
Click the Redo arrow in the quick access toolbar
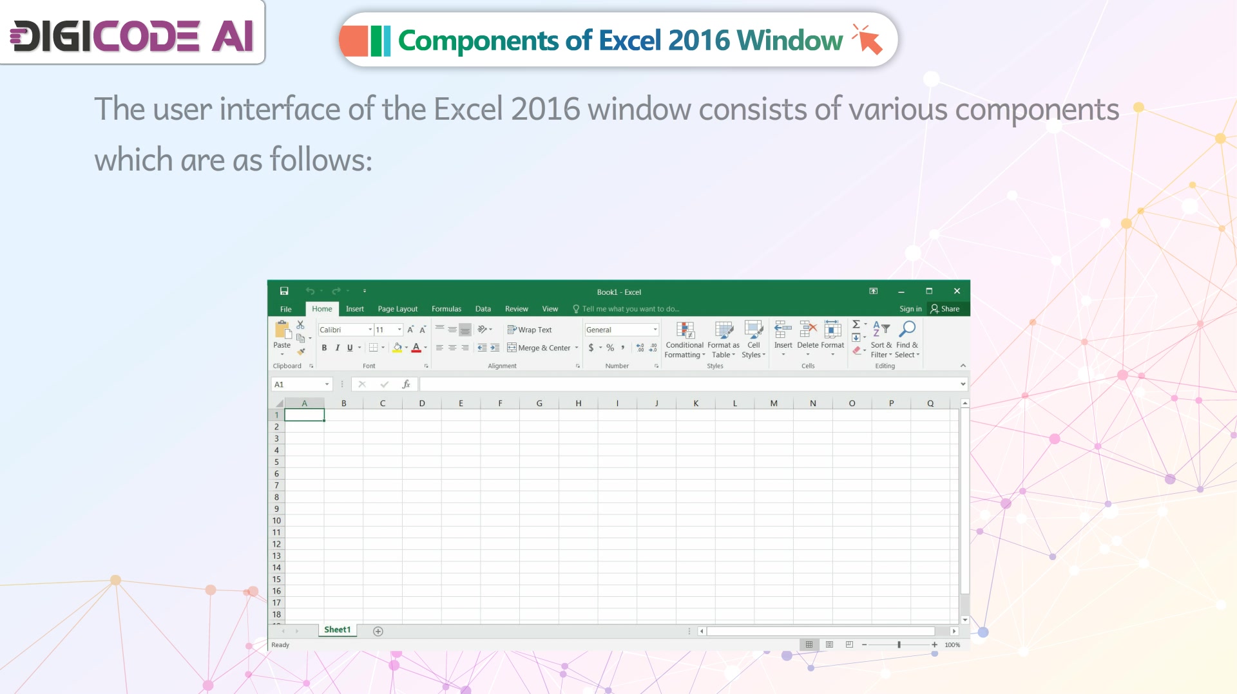(x=336, y=291)
